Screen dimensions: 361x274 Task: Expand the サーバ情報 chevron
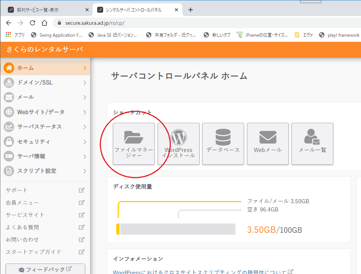click(x=85, y=156)
